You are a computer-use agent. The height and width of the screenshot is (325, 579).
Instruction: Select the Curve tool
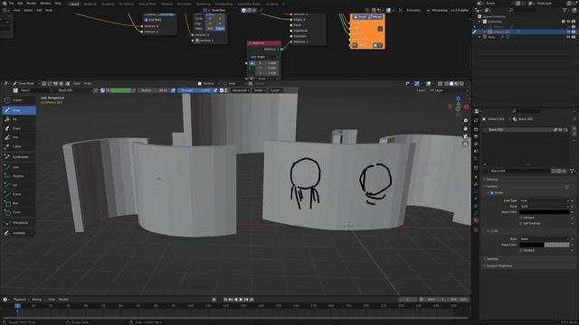tap(19, 194)
